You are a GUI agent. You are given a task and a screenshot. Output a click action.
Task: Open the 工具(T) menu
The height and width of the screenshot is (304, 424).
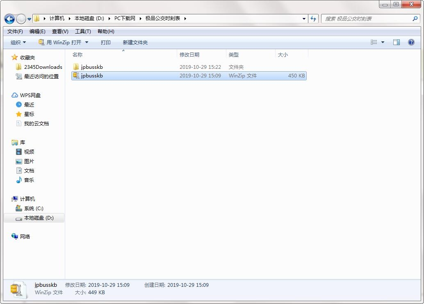point(83,32)
